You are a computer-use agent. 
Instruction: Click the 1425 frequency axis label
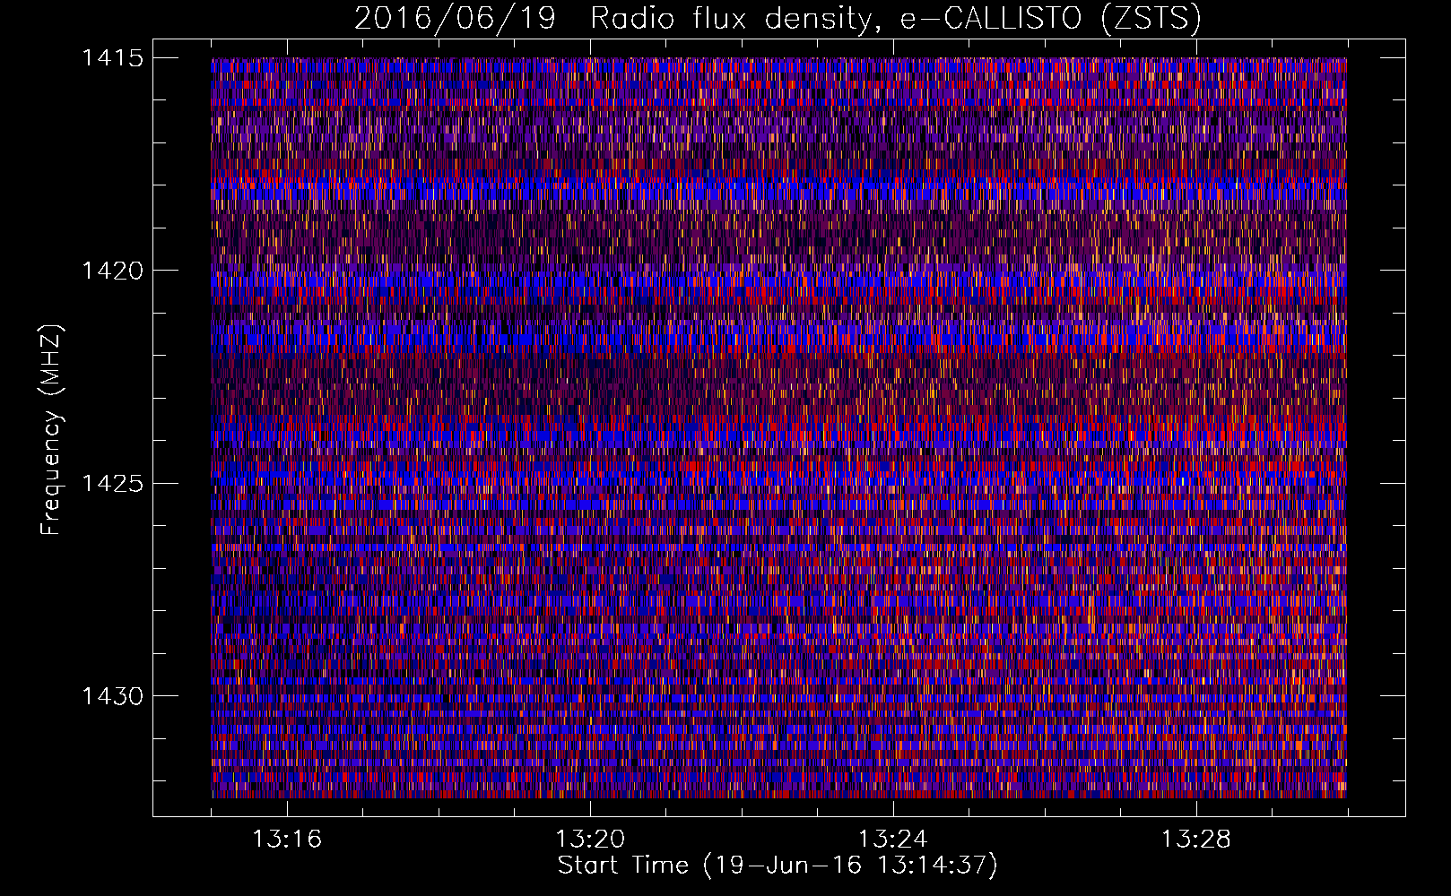click(x=112, y=484)
